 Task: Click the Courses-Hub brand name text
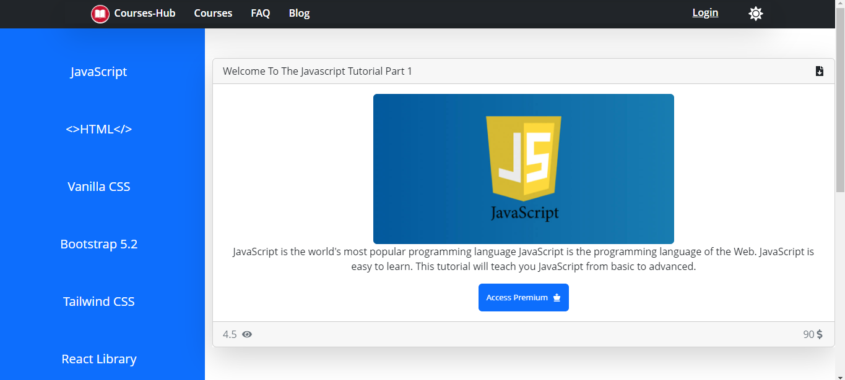(x=145, y=13)
